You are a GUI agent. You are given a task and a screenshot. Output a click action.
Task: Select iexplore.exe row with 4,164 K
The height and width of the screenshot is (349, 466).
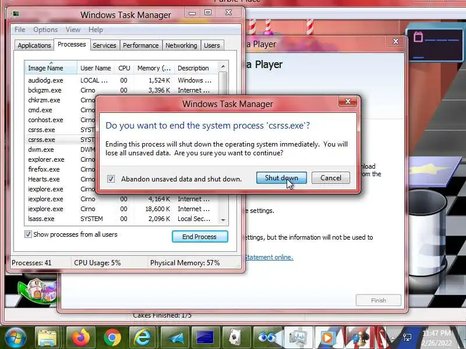(121, 199)
